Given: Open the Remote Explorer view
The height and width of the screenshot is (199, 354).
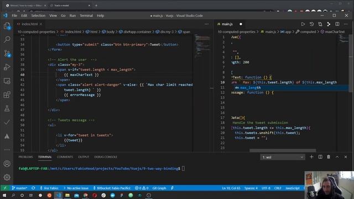Looking at the screenshot, I should [x=7, y=81].
